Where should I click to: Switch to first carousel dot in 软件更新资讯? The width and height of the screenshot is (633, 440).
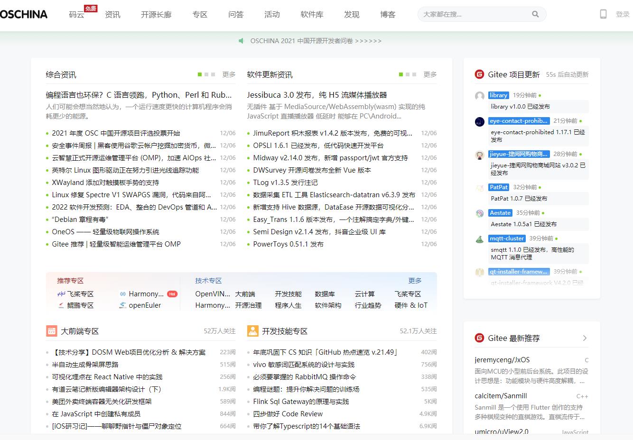(401, 74)
